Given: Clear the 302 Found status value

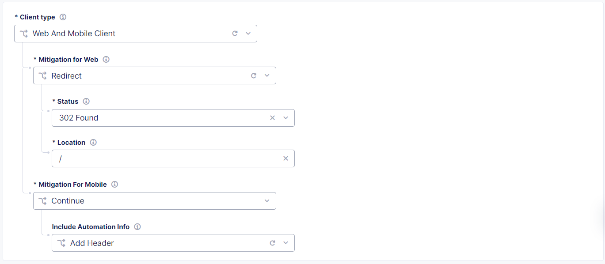Looking at the screenshot, I should click(x=272, y=118).
